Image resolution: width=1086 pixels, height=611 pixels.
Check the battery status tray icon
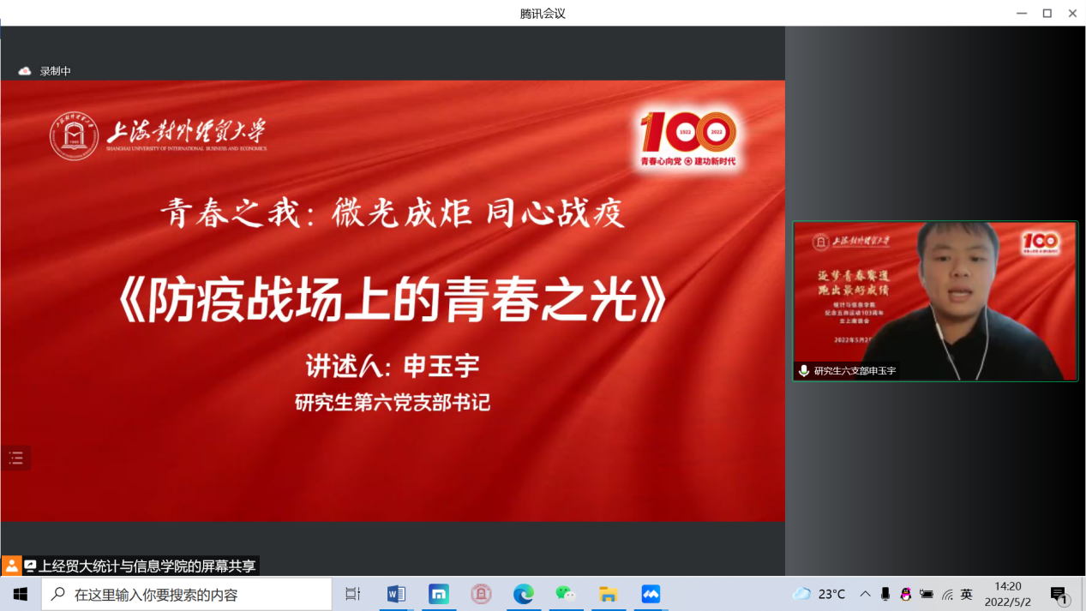927,594
